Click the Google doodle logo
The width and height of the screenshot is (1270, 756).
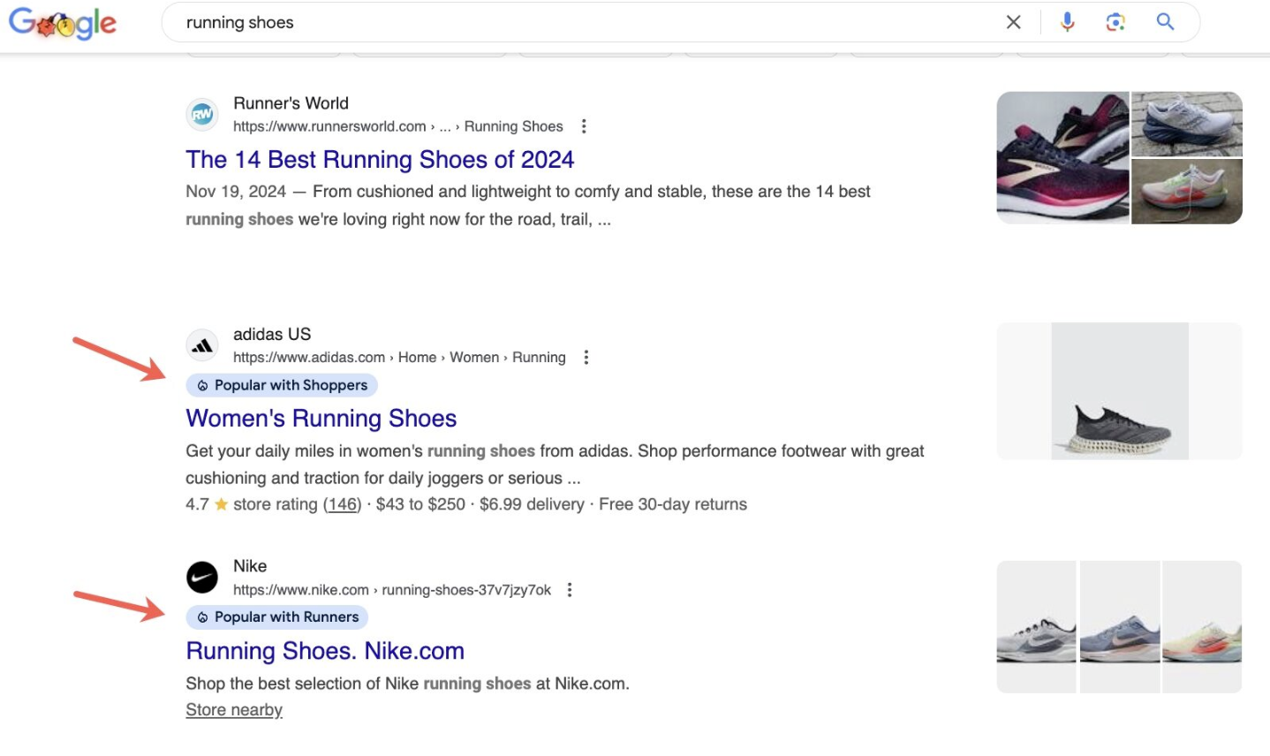(62, 22)
